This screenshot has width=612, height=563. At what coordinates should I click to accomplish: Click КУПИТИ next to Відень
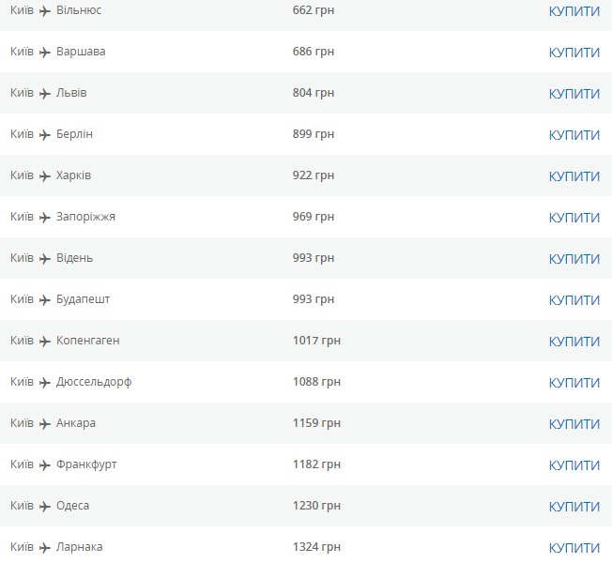point(574,259)
